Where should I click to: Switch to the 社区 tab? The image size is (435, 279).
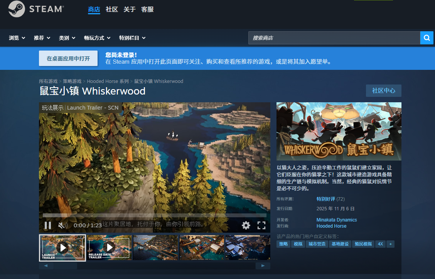[x=111, y=10]
